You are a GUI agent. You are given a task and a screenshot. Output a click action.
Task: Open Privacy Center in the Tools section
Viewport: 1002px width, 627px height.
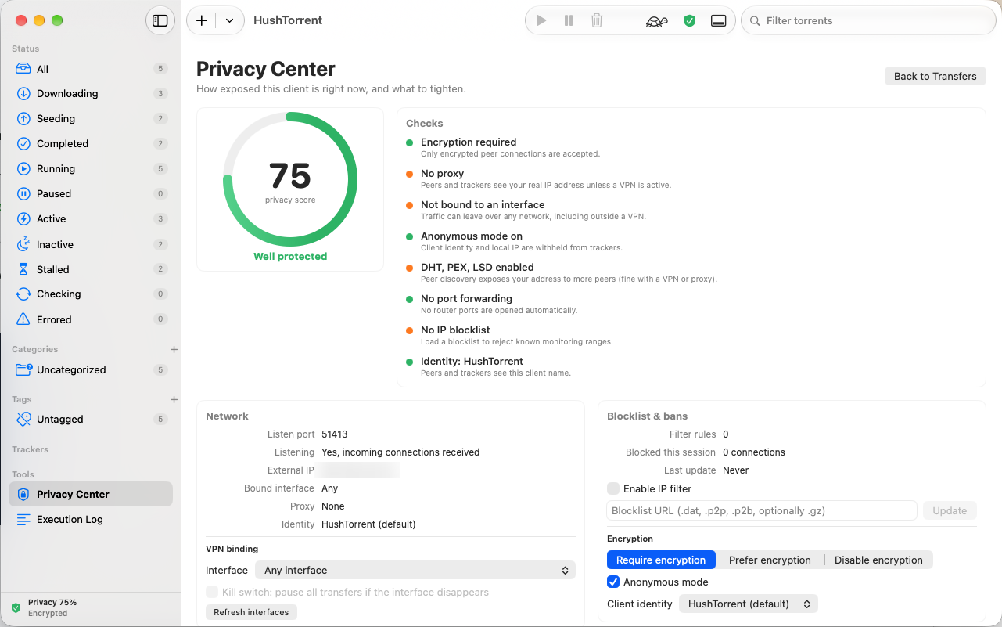click(x=91, y=494)
